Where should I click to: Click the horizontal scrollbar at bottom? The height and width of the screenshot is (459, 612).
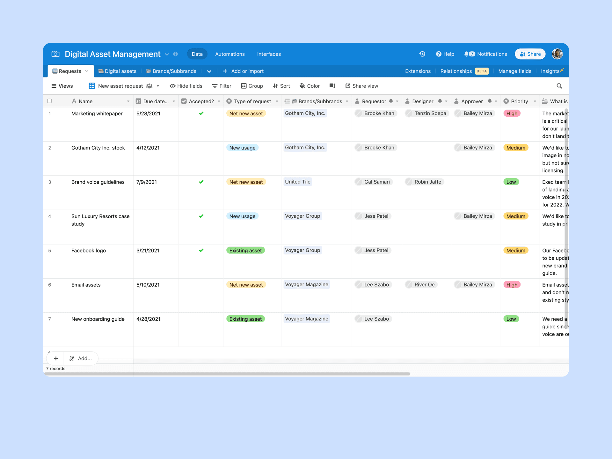point(227,374)
